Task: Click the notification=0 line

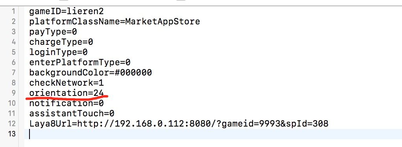Action: pyautogui.click(x=66, y=103)
